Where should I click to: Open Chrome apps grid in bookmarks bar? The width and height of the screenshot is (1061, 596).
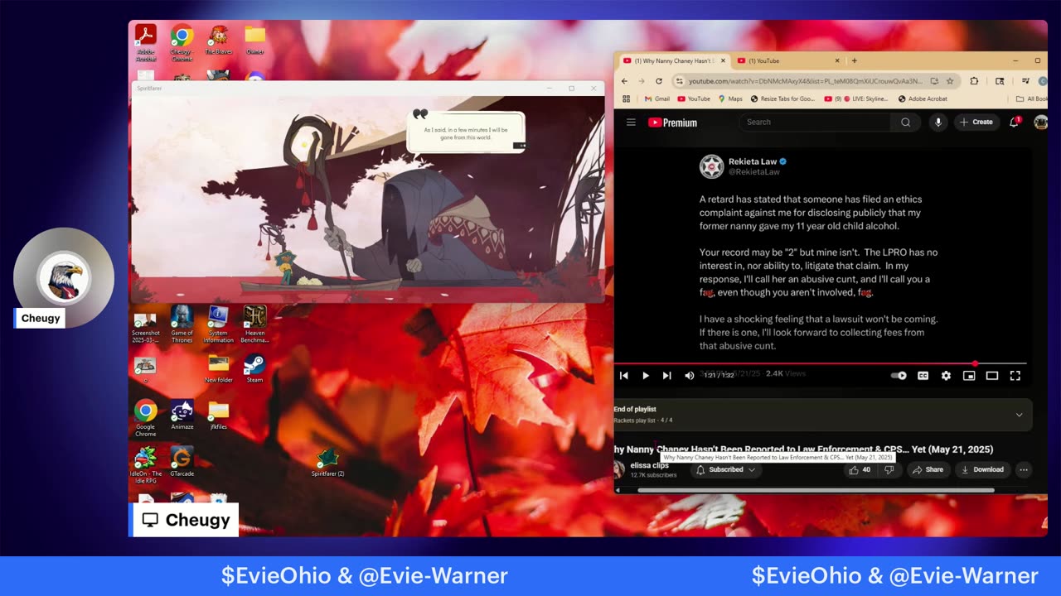626,99
